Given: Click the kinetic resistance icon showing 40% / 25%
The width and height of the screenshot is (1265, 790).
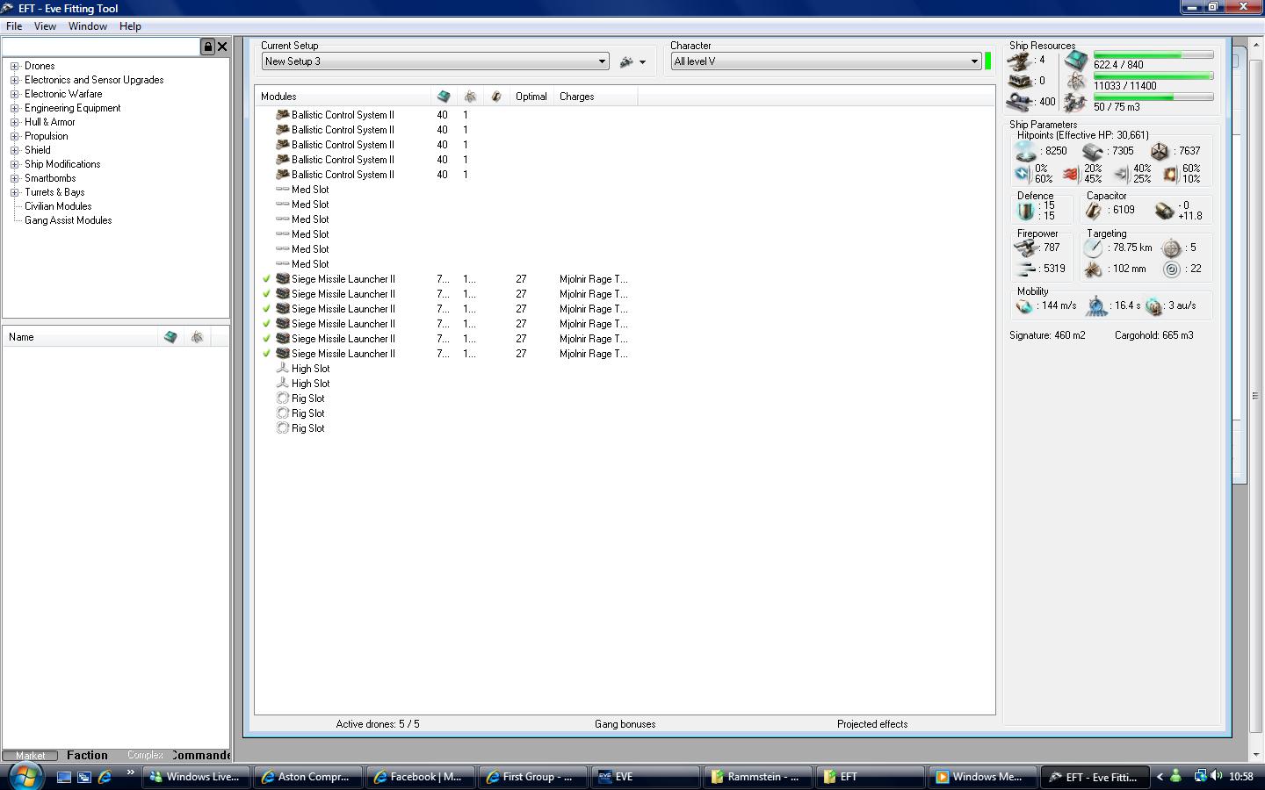Looking at the screenshot, I should click(1120, 174).
